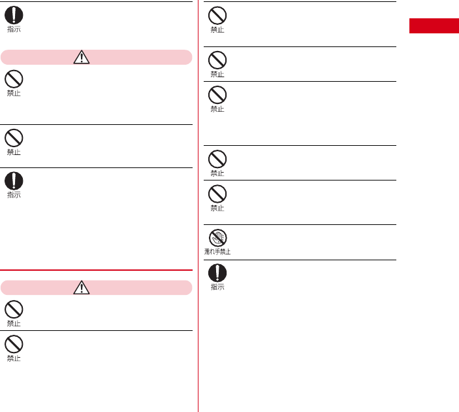This screenshot has height=412, width=459.
Task: Click the red horizontal divider line
Action: coord(97,270)
